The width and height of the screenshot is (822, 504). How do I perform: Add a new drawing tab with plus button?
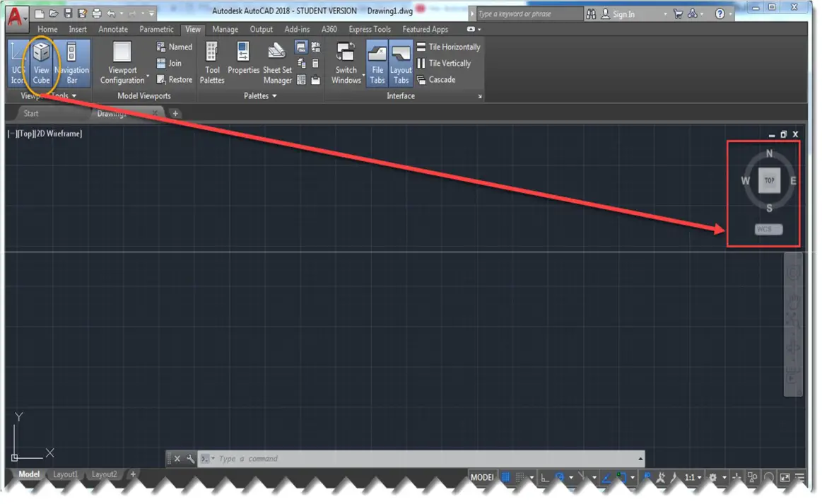(175, 113)
